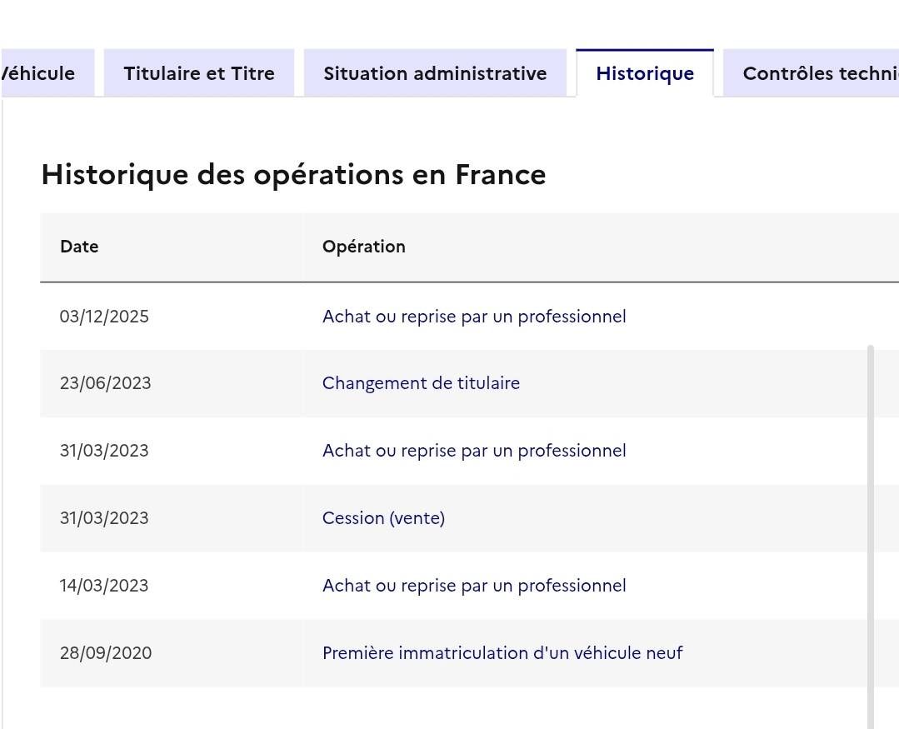Image resolution: width=899 pixels, height=729 pixels.
Task: Click the date 03/12/2025
Action: (104, 317)
